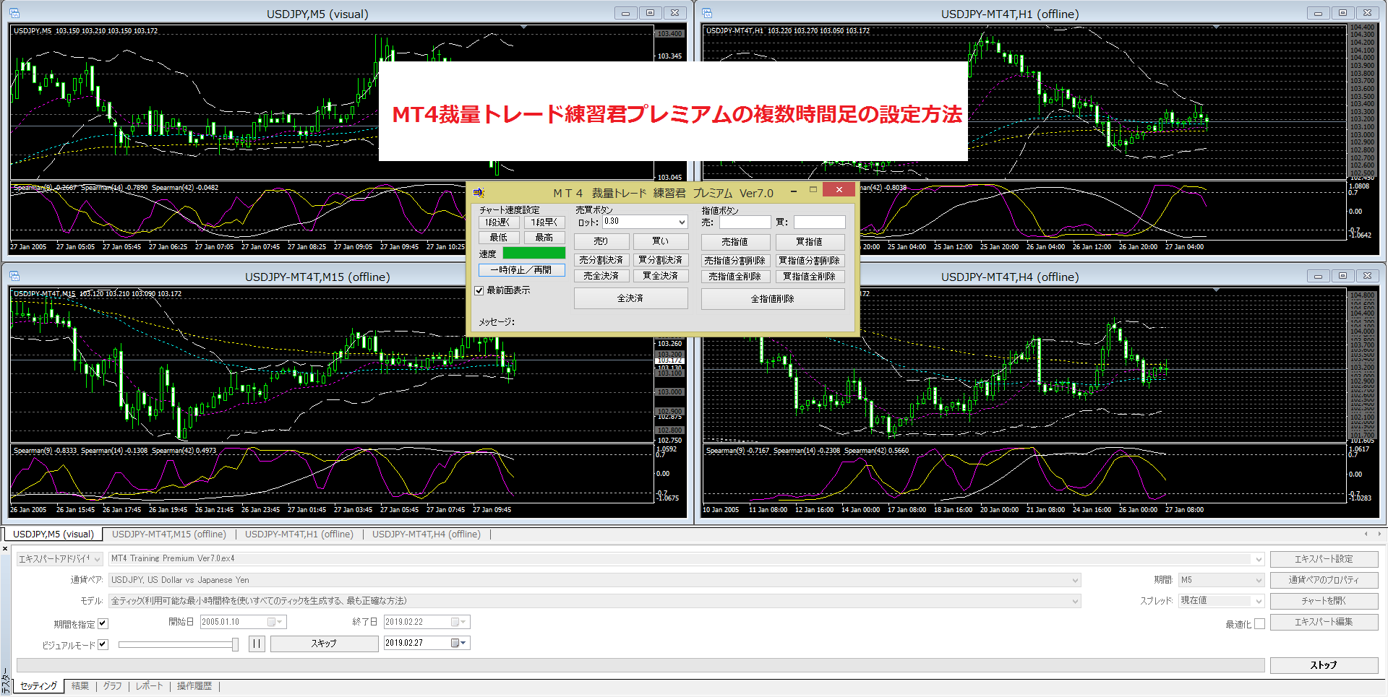Close the USDJPY-MT4T,H4 chart window

1368,276
